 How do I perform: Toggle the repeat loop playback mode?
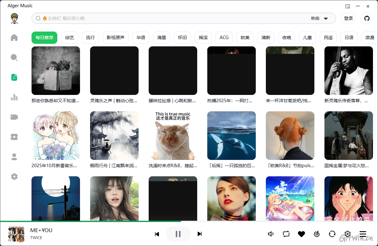pos(286,234)
